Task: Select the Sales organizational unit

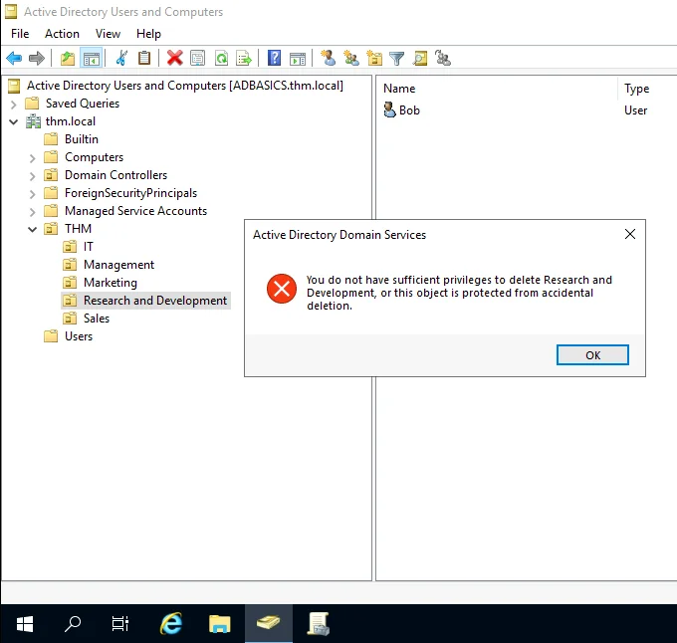Action: [97, 319]
